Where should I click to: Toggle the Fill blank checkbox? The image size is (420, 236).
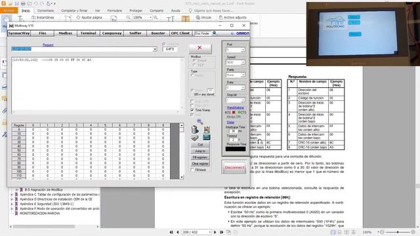192,170
